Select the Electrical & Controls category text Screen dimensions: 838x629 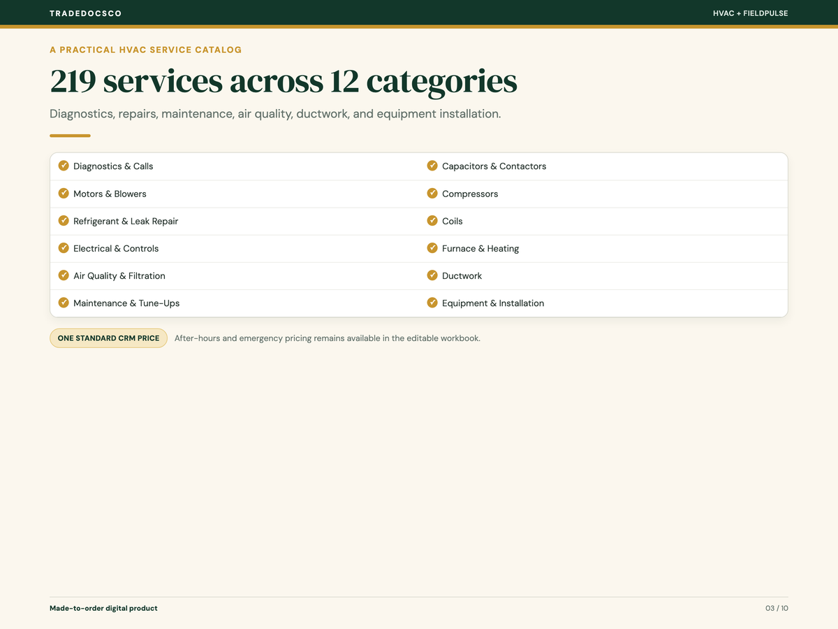point(116,248)
